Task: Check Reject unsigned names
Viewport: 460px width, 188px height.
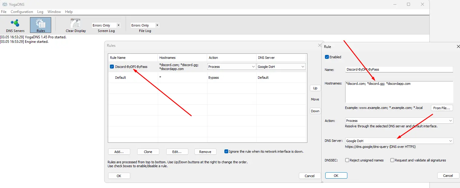Action: (347, 160)
